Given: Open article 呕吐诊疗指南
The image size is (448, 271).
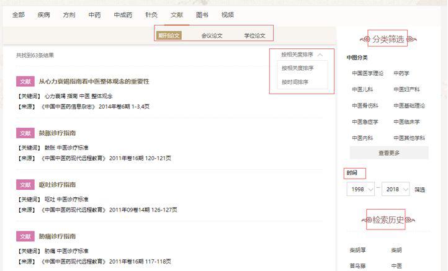Looking at the screenshot, I should point(58,185).
